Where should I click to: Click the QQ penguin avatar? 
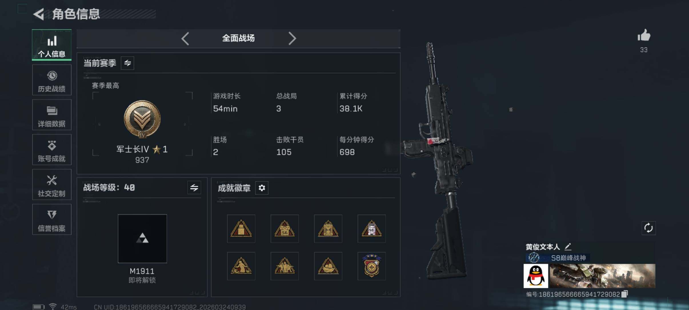[x=536, y=276]
